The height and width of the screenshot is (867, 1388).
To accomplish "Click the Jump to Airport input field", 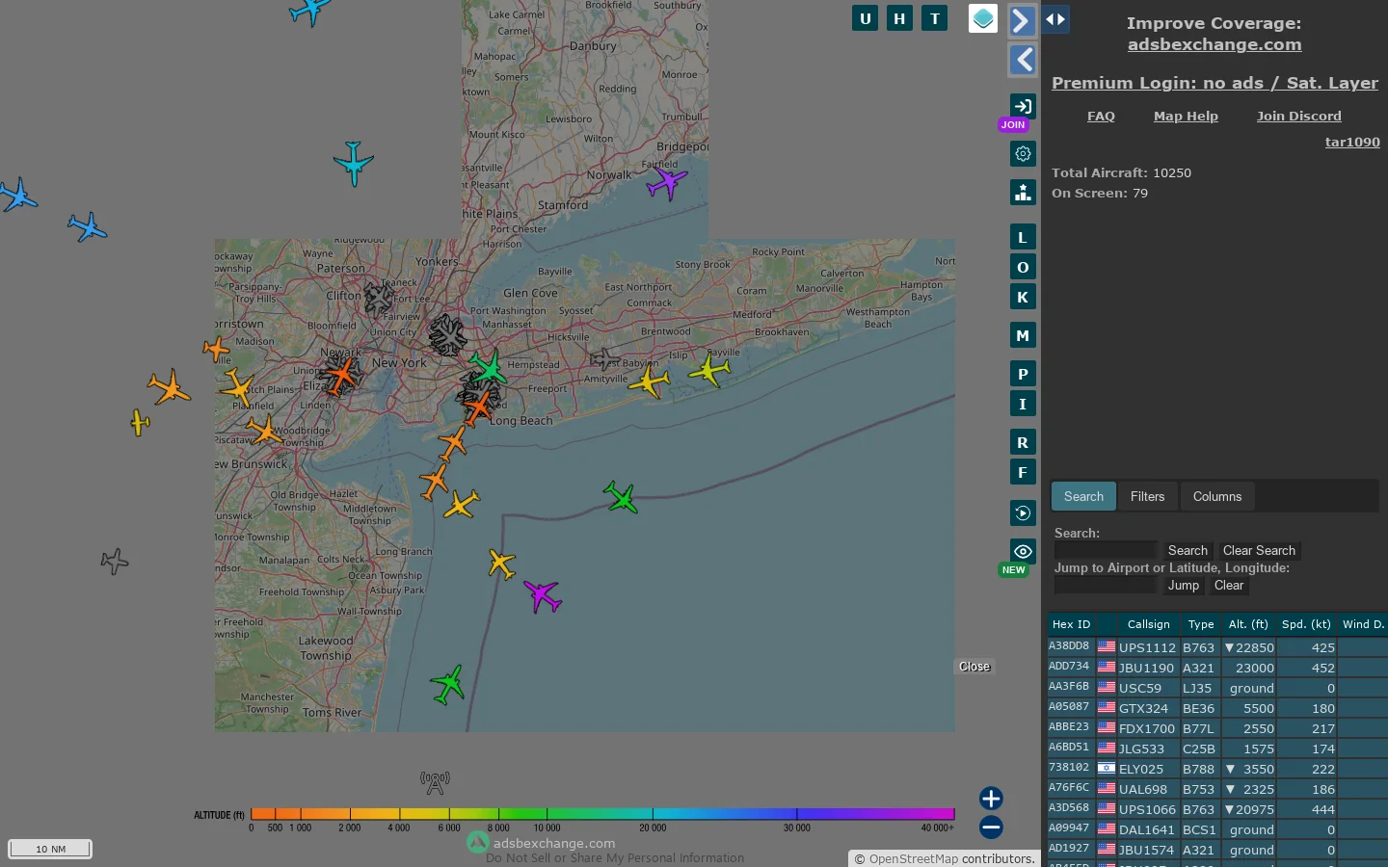I will [x=1106, y=585].
